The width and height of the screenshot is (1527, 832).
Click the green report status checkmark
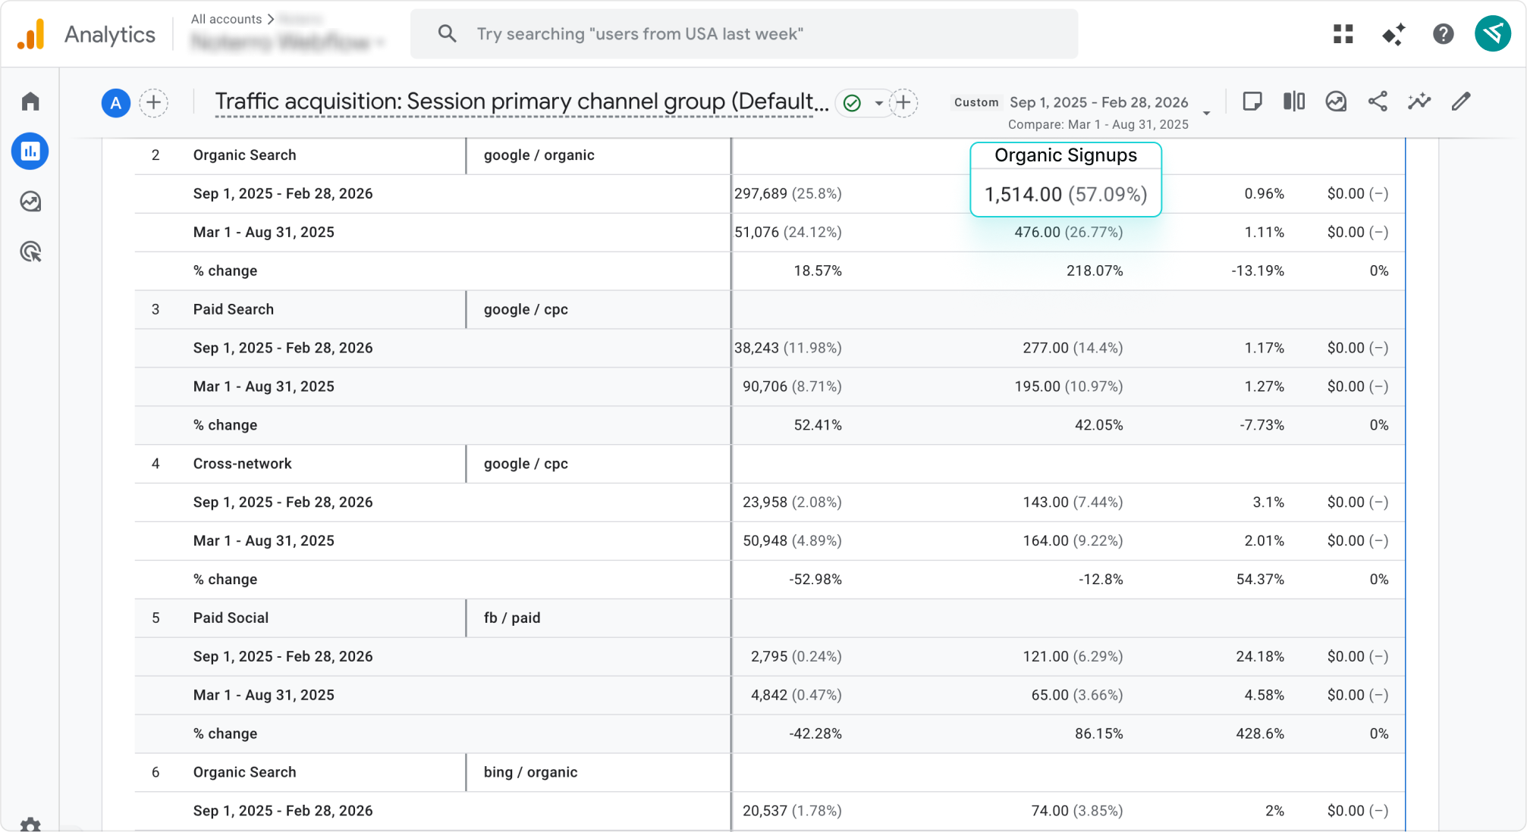click(852, 103)
